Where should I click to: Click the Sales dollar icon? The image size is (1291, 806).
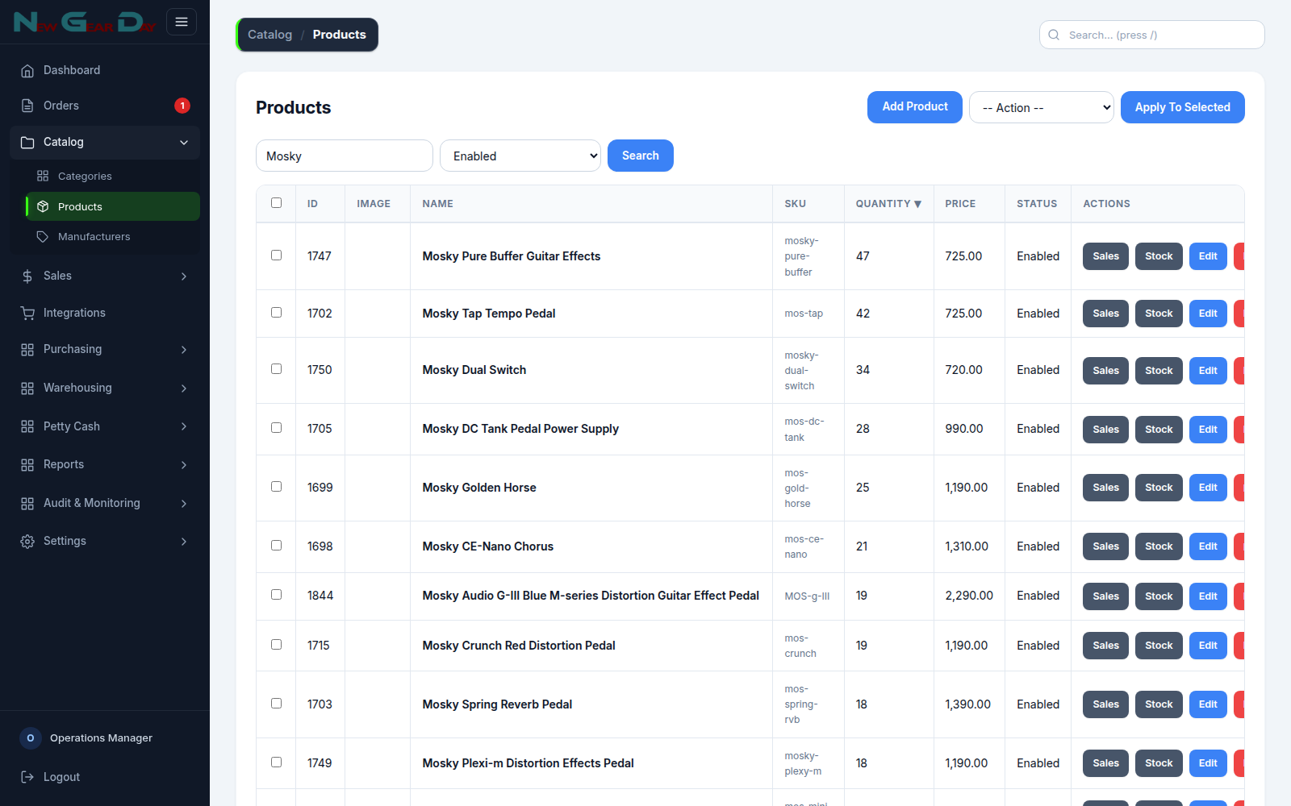(x=27, y=276)
